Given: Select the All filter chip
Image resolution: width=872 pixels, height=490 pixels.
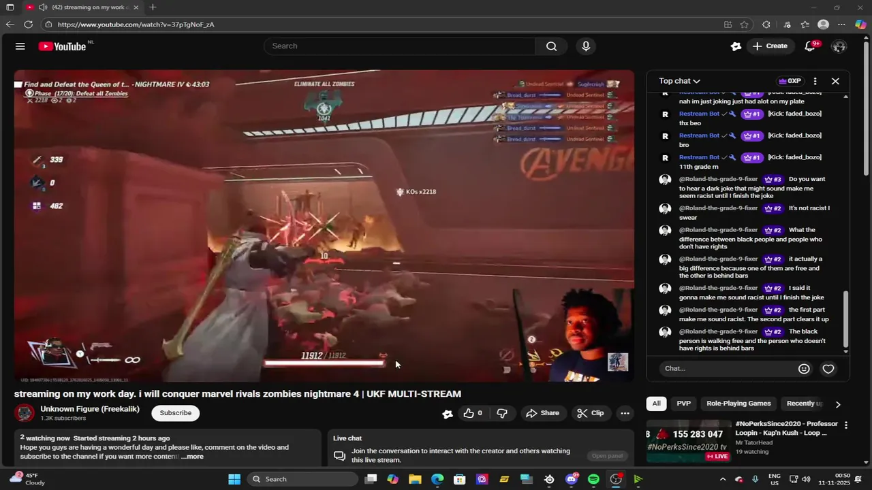Looking at the screenshot, I should point(656,404).
